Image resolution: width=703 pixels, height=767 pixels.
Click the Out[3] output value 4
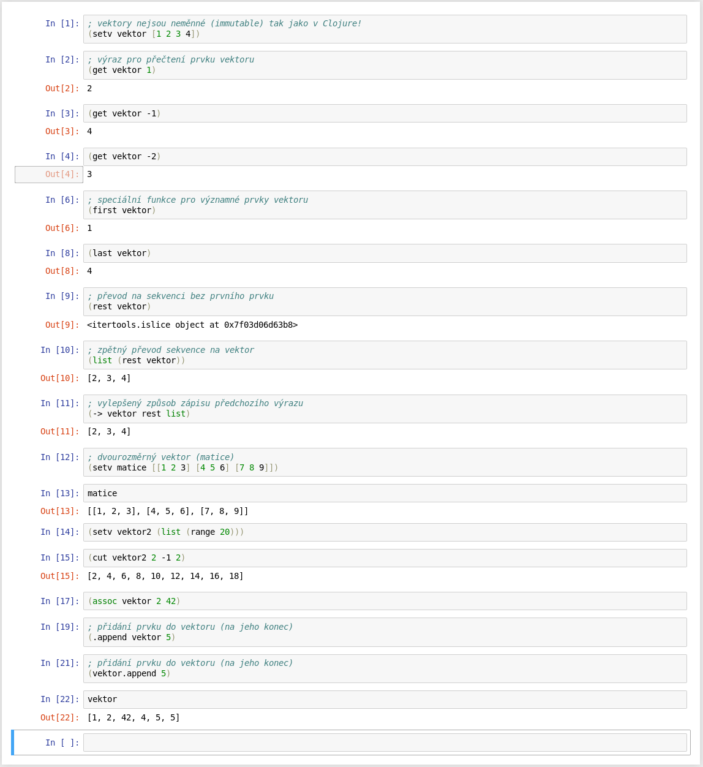tap(89, 131)
